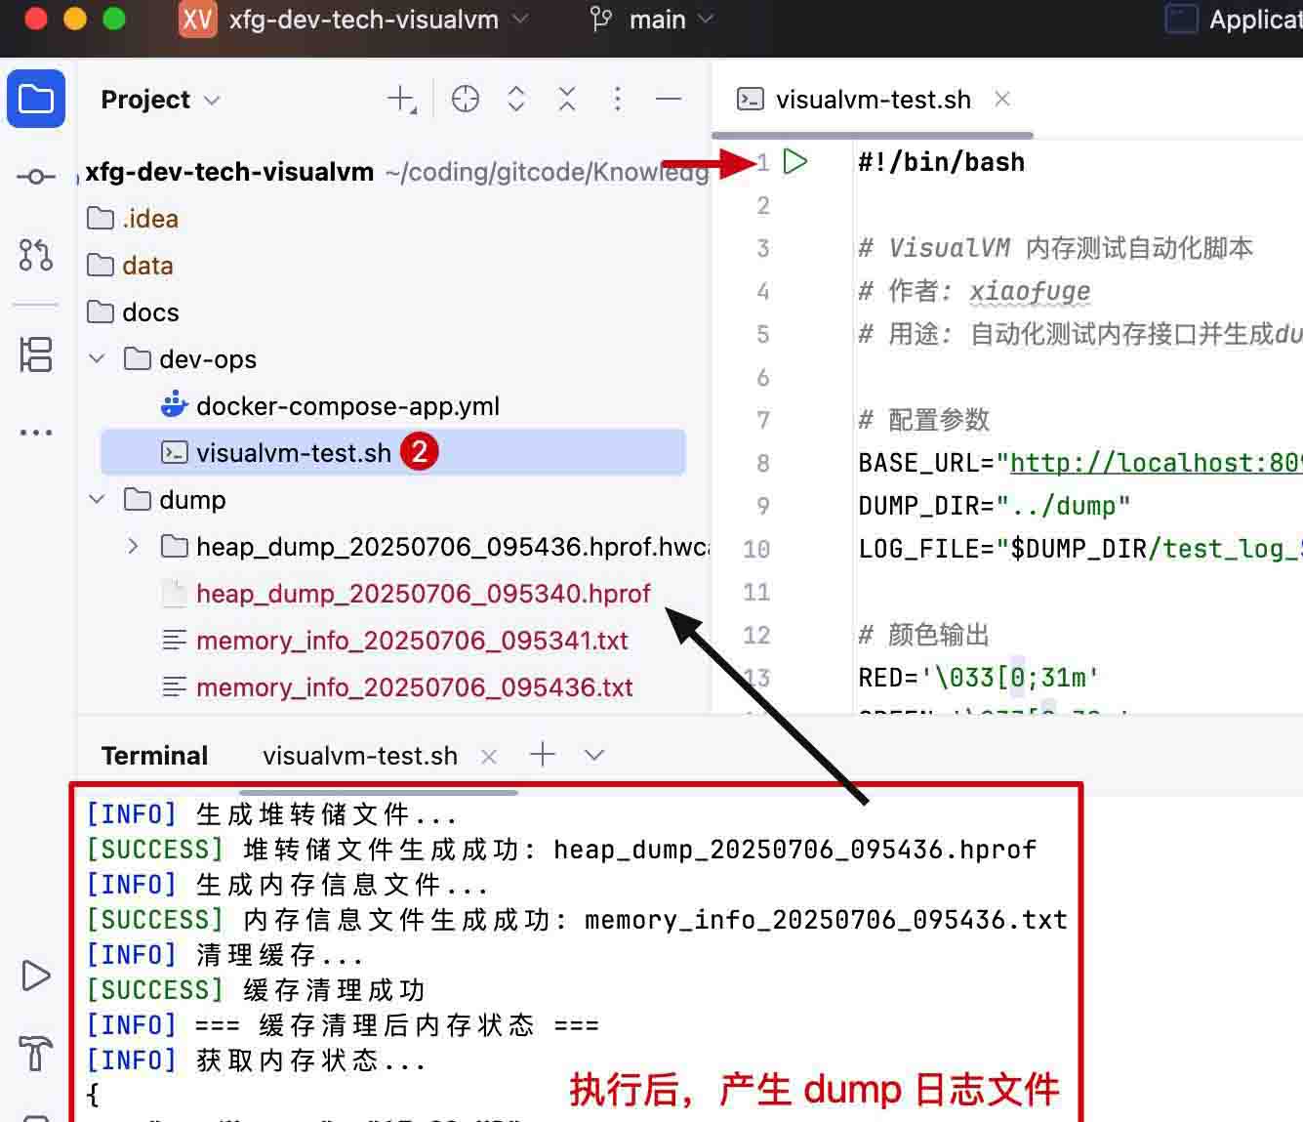1303x1122 pixels.
Task: Close the visualvm-test.sh editor tab
Action: pos(1002,99)
